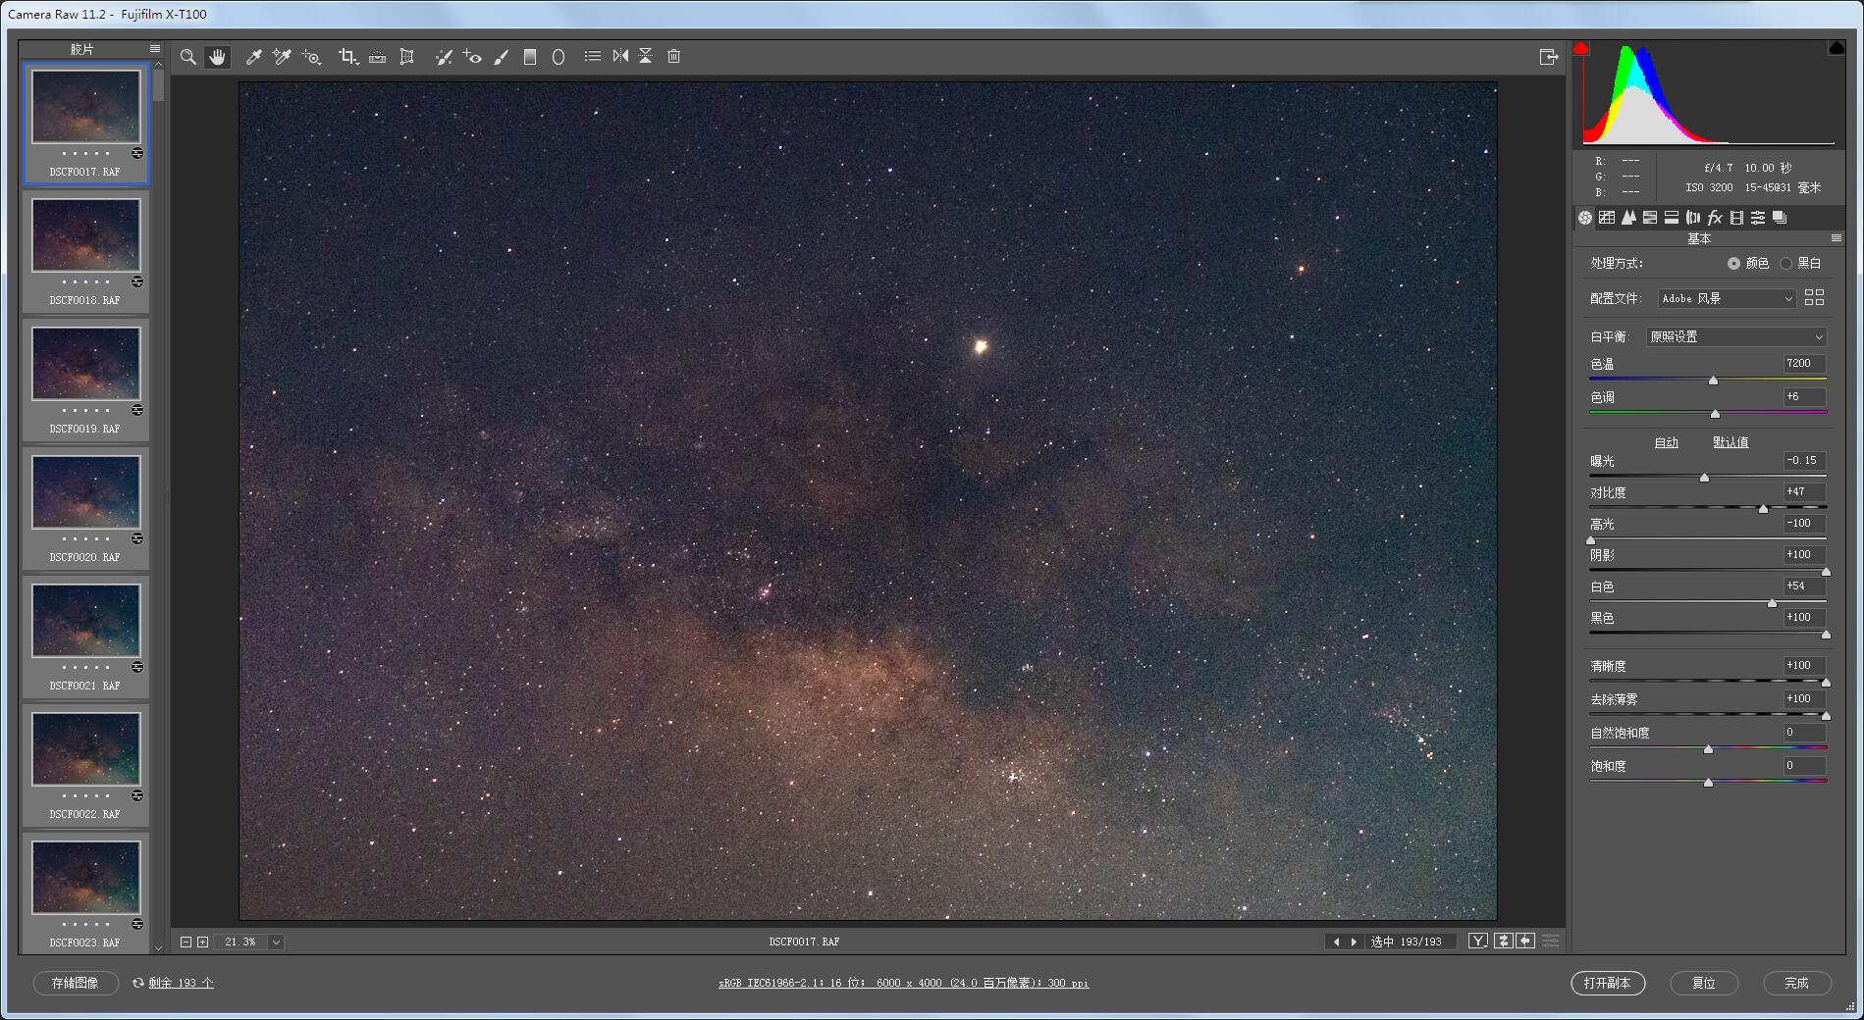The width and height of the screenshot is (1864, 1020).
Task: Click the 色温 value field 7200
Action: (1804, 363)
